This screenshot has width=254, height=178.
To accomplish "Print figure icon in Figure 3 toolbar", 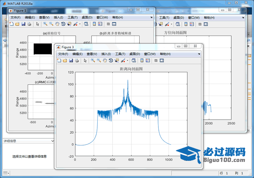I will coord(77,61).
